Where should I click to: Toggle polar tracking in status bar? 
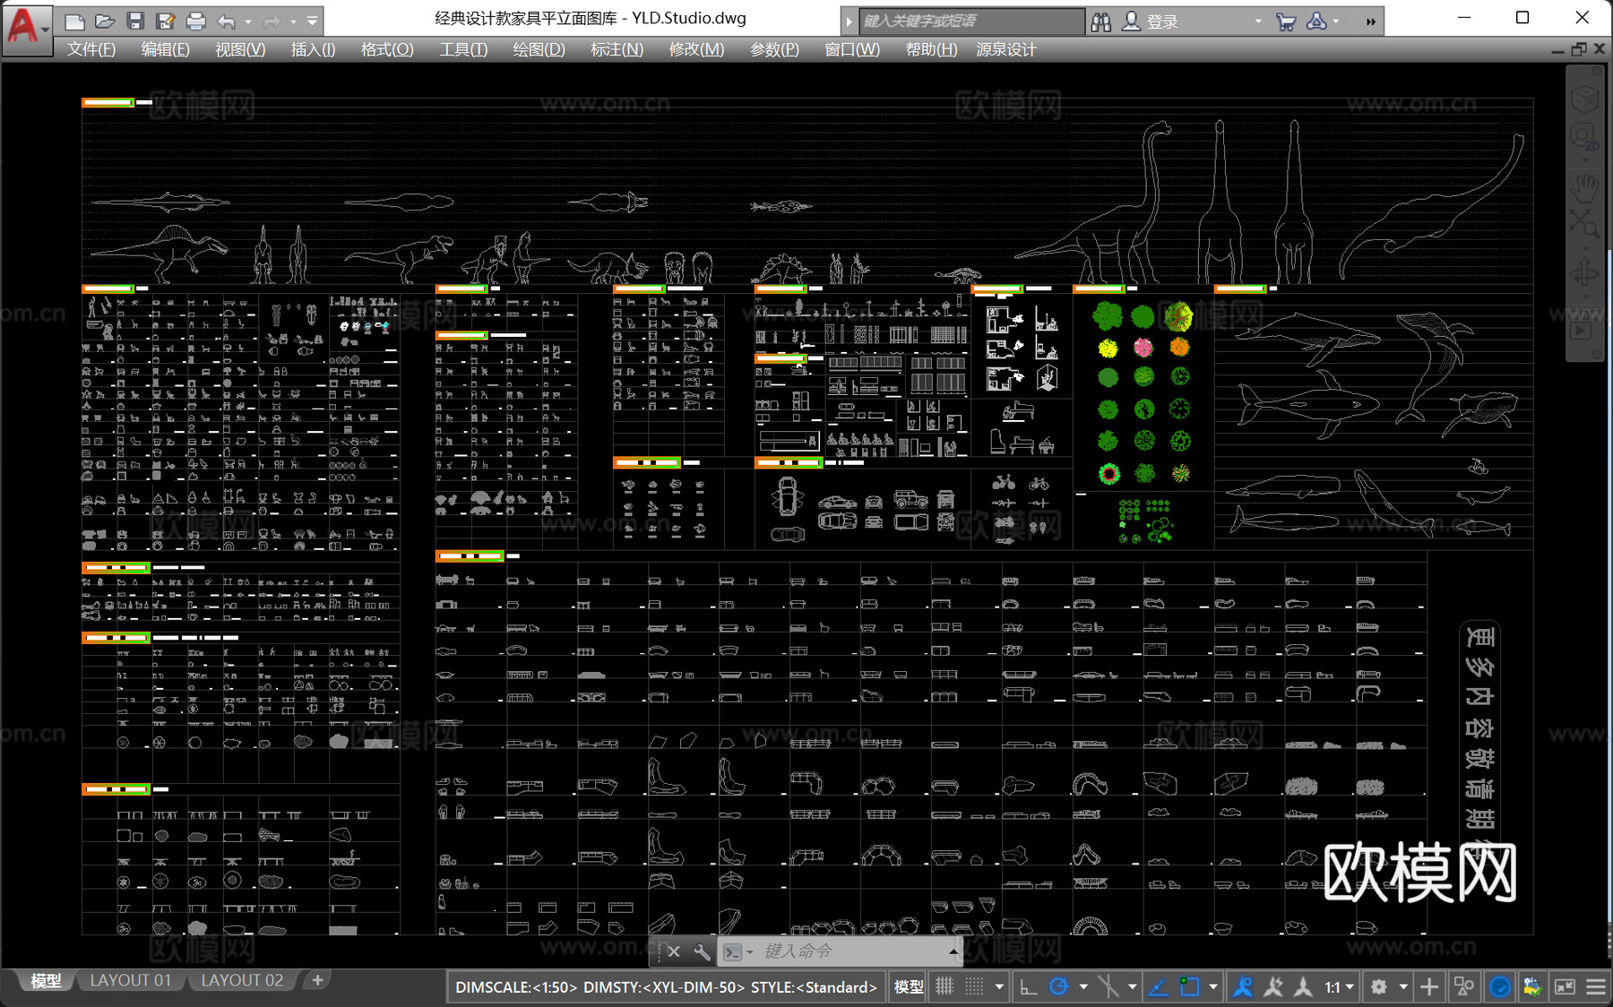[x=1059, y=986]
